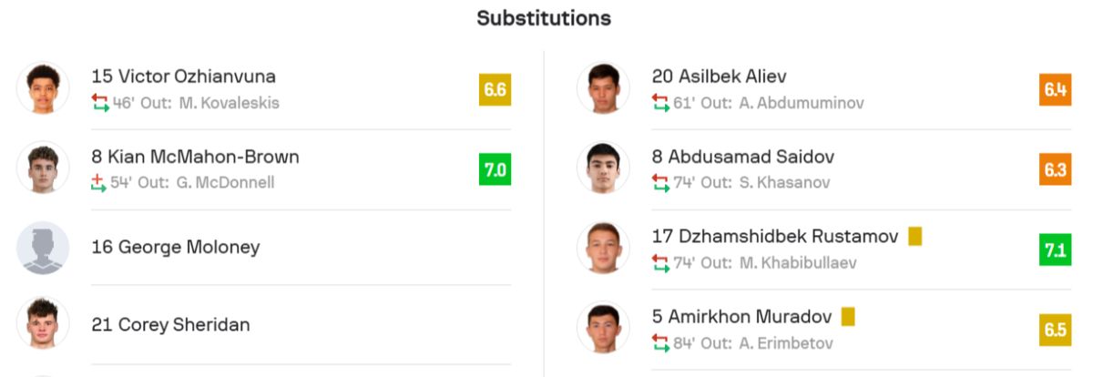
Task: Open Corey Sheridan's player photo
Action: pyautogui.click(x=43, y=325)
